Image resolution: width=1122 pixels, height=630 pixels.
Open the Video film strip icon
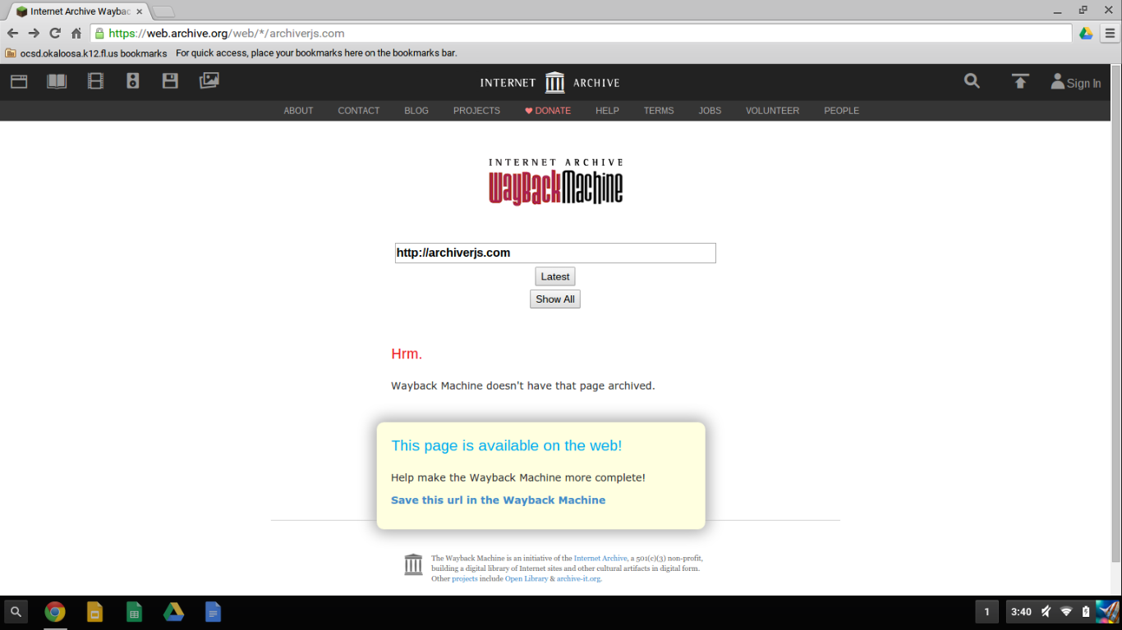point(95,81)
